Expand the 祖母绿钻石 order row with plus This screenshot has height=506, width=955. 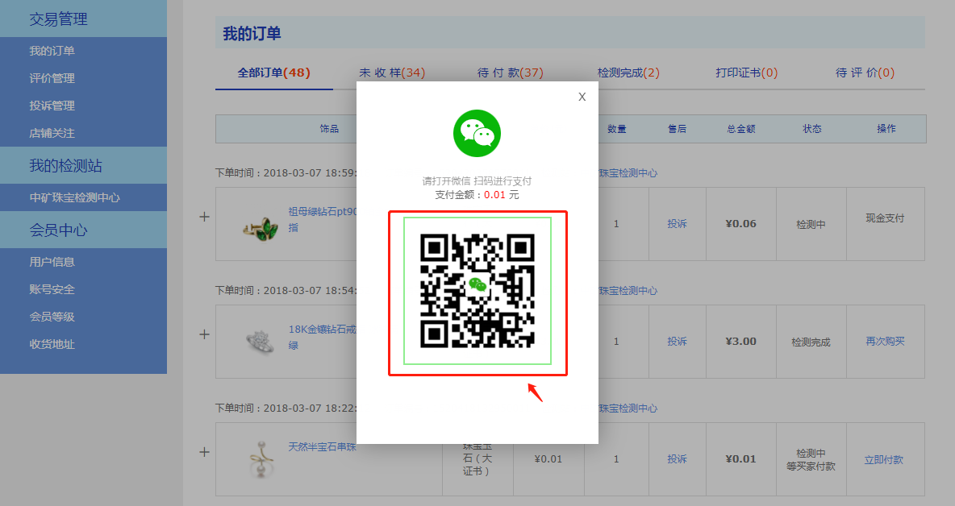205,217
